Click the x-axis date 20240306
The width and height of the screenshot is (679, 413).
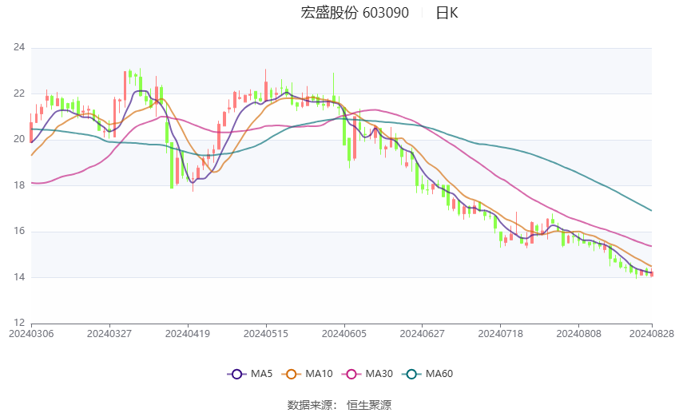click(x=31, y=334)
